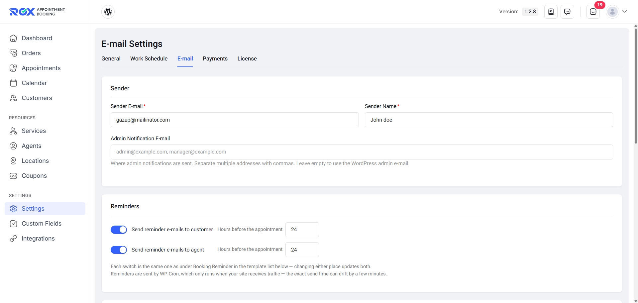Screen dimensions: 638x303
Task: Disable reminder e-mails to agent toggle
Action: coord(119,250)
